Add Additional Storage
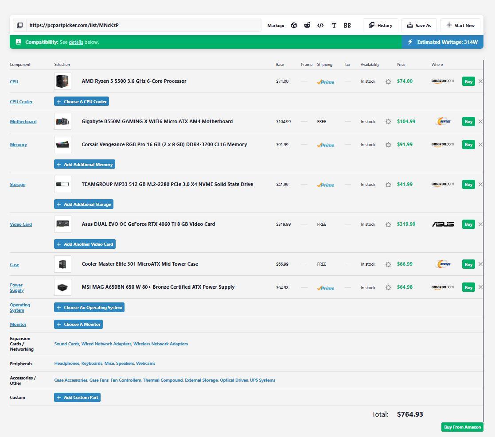 84,204
